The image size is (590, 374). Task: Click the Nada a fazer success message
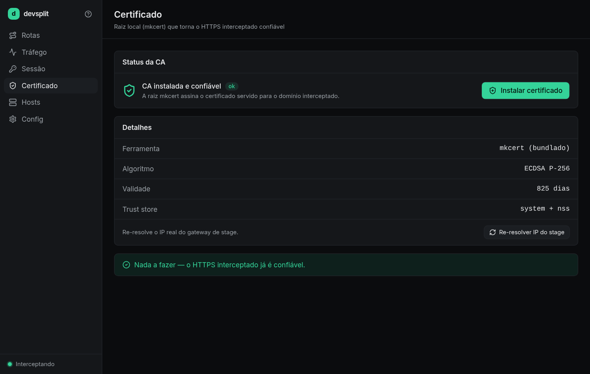219,265
